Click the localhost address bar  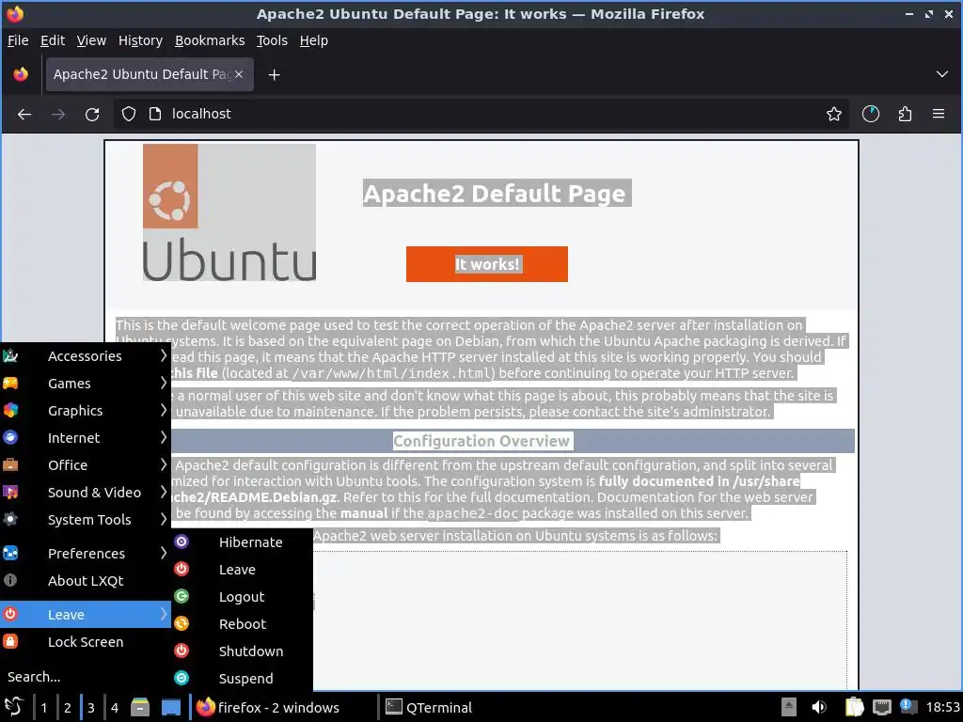tap(481, 114)
